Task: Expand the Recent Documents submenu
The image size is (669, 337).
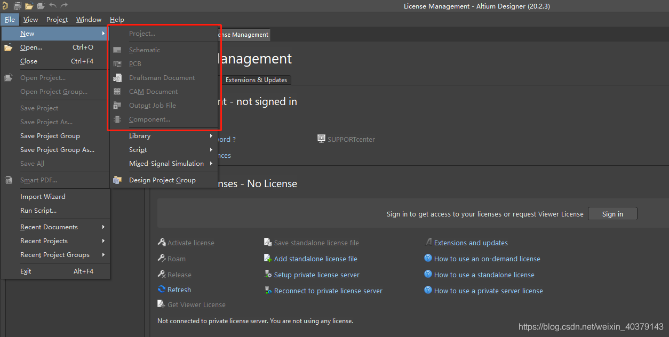Action: 55,227
